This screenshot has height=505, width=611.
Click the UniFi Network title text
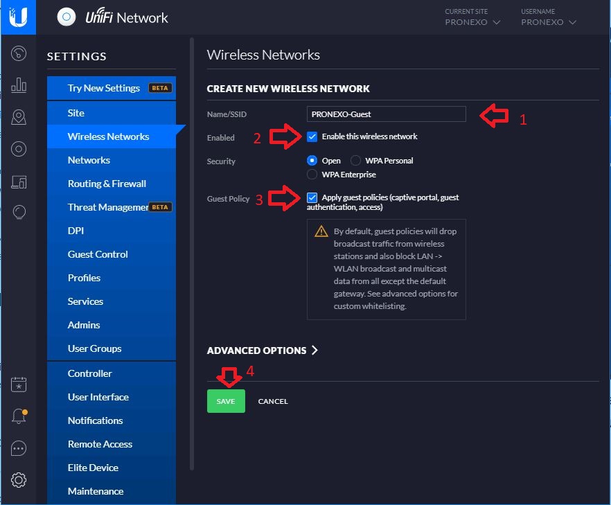pos(127,17)
